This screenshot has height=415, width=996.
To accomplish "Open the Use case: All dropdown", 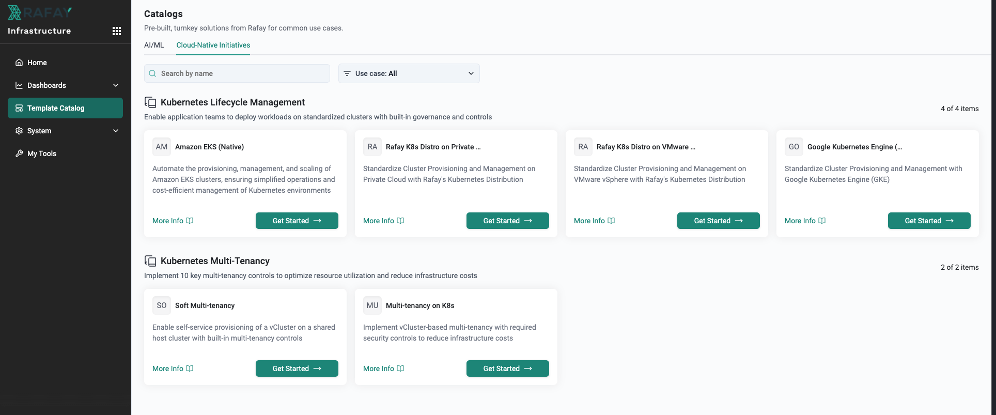I will (x=409, y=73).
